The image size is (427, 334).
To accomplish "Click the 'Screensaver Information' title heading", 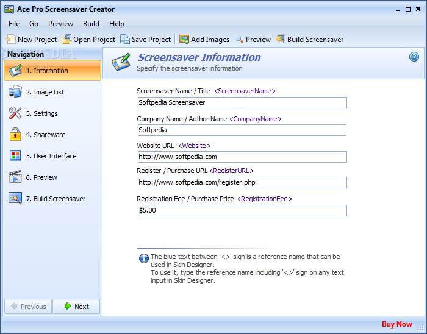I will pos(199,57).
